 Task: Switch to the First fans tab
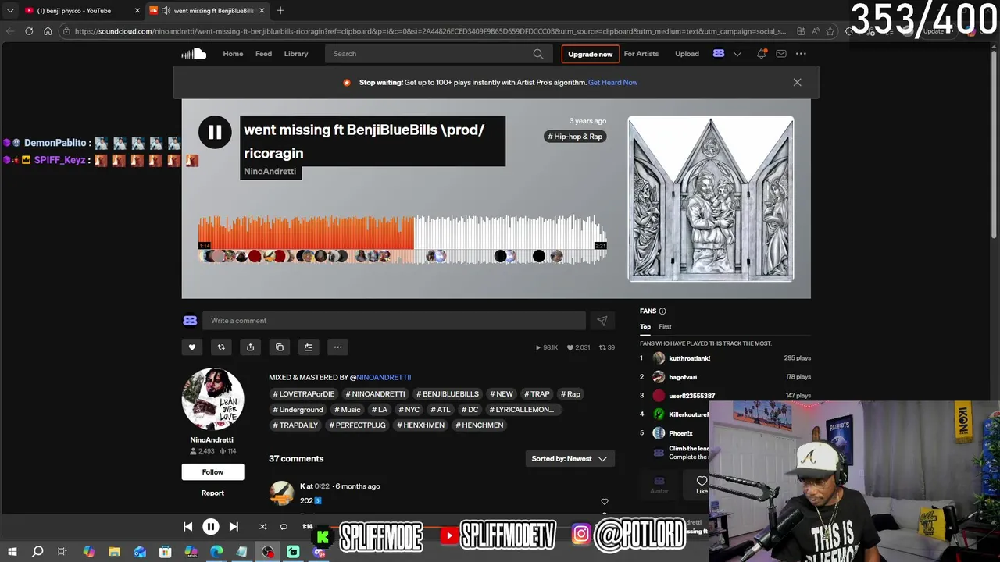(x=665, y=327)
